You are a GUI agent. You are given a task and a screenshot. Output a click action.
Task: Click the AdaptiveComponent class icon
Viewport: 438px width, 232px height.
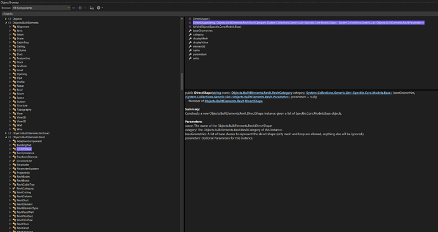point(14,141)
